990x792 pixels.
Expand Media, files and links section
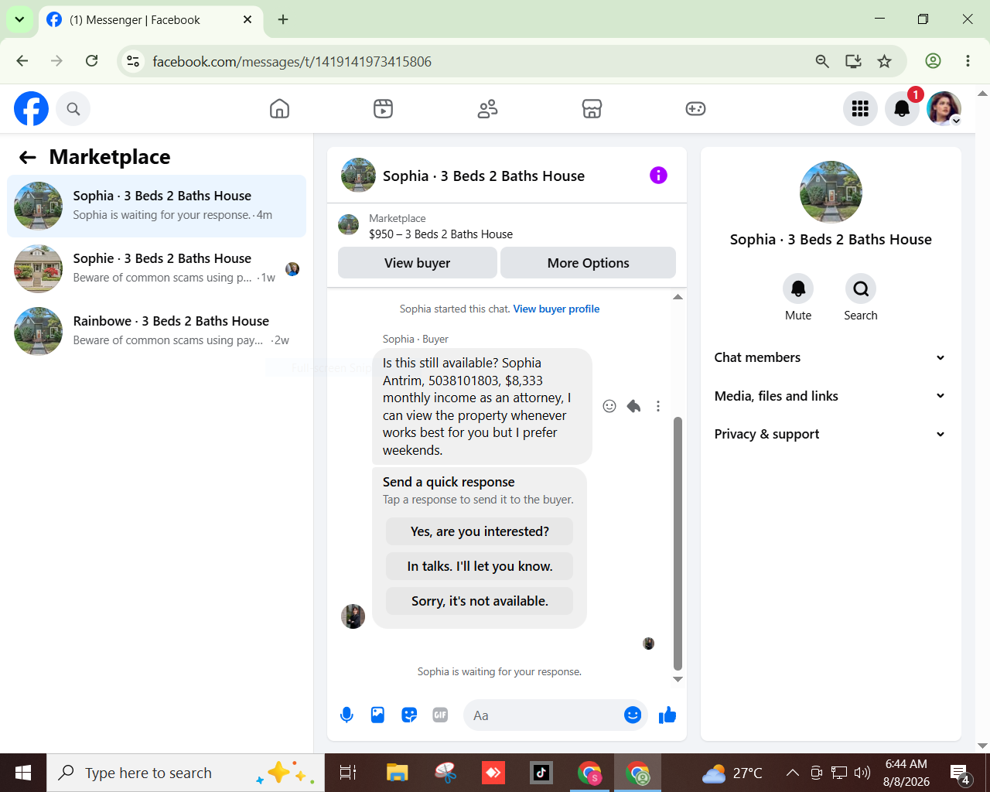831,396
